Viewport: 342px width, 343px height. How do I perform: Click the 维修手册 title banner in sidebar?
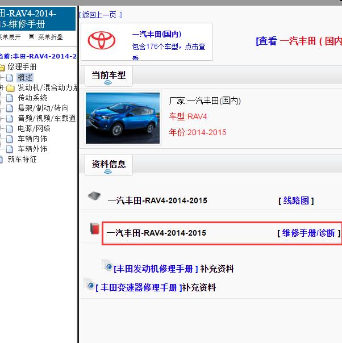(x=37, y=19)
